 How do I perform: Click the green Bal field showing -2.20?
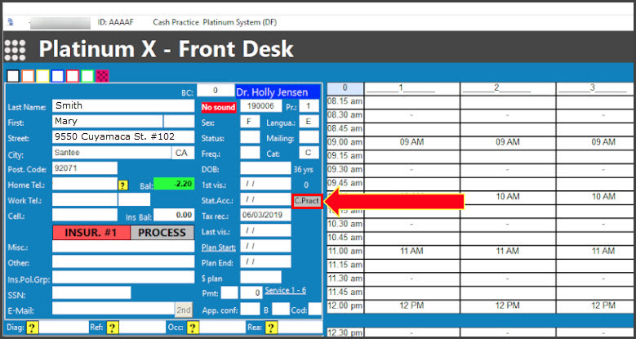point(174,184)
